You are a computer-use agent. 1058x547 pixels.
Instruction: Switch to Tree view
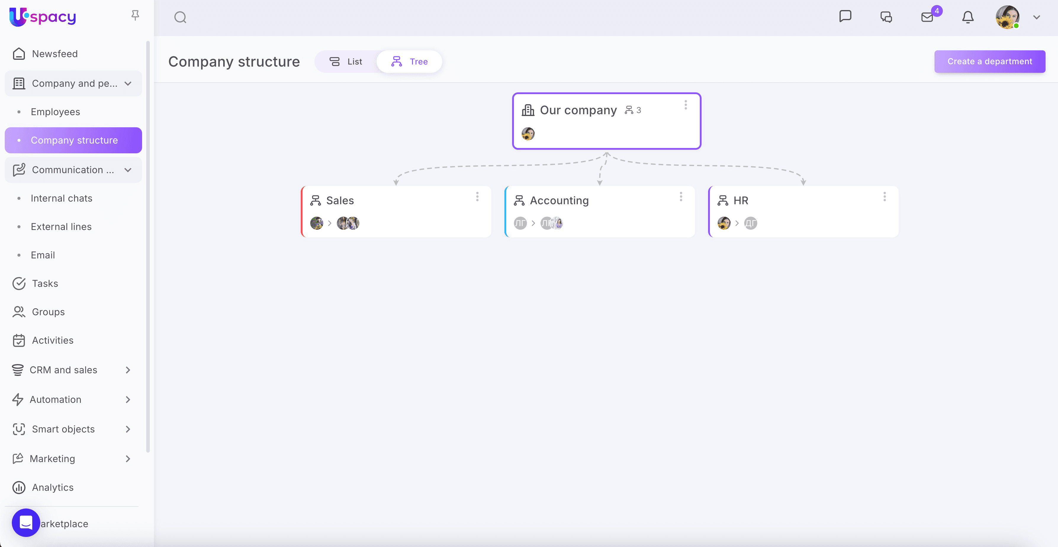[409, 62]
